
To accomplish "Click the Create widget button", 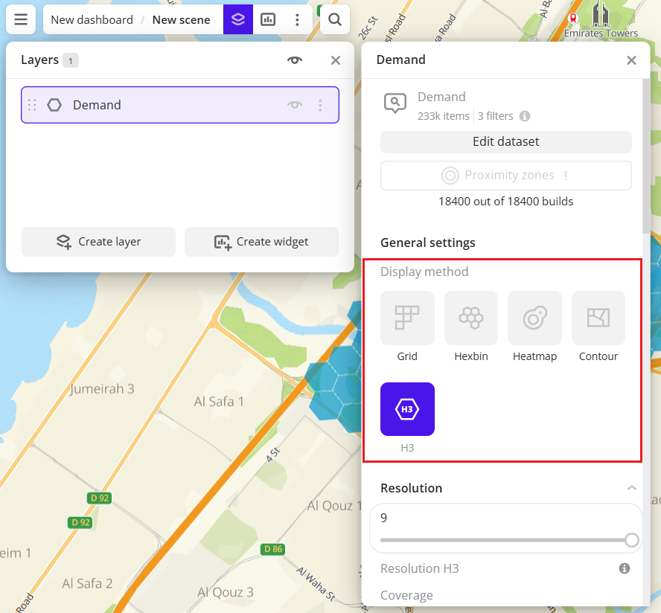I will [261, 242].
